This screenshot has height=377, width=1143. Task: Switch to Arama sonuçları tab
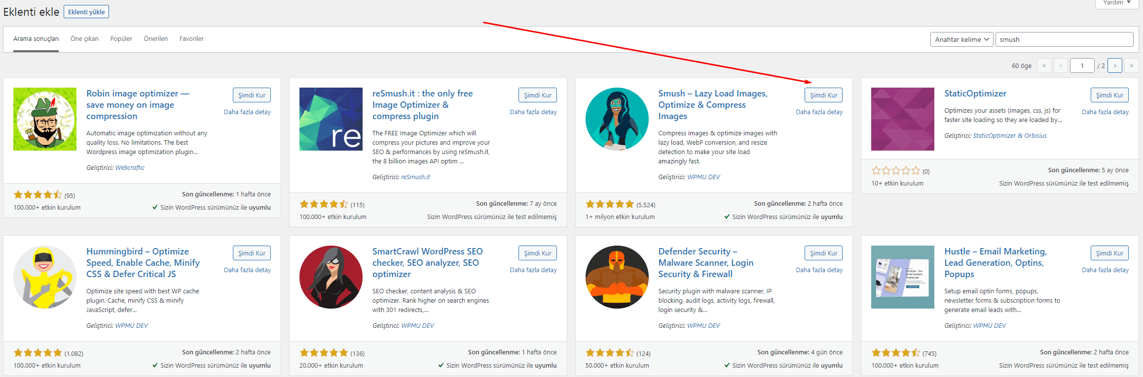36,39
